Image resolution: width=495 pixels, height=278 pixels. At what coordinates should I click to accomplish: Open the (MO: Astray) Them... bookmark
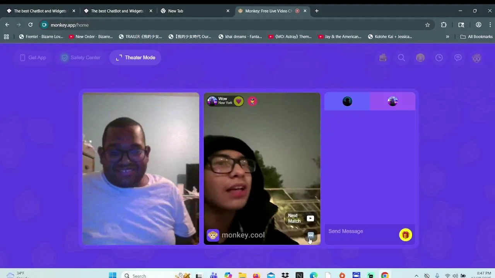click(x=290, y=37)
